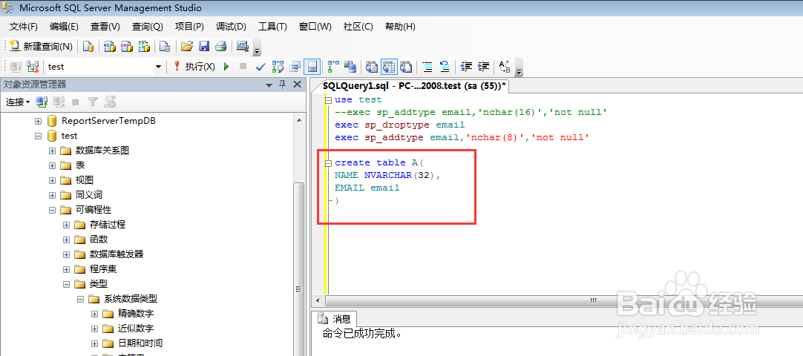The height and width of the screenshot is (356, 803).
Task: Collapse the 可编程性 folder node
Action: click(52, 210)
